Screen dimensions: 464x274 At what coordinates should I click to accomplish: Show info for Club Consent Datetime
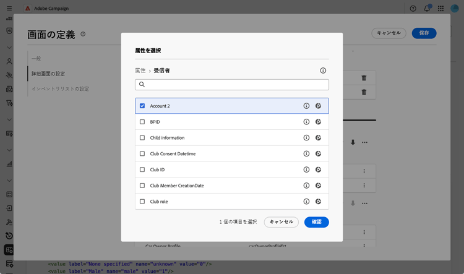click(x=306, y=154)
